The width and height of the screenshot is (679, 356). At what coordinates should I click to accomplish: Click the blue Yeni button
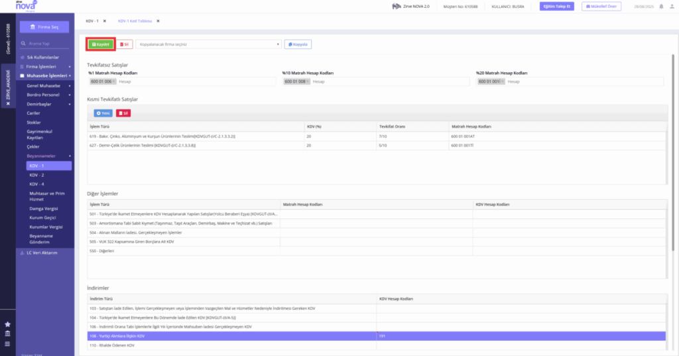103,113
